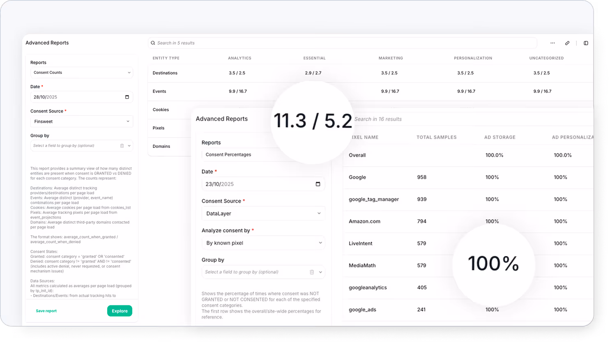Click total samples value 958
This screenshot has width=610, height=344.
point(422,177)
